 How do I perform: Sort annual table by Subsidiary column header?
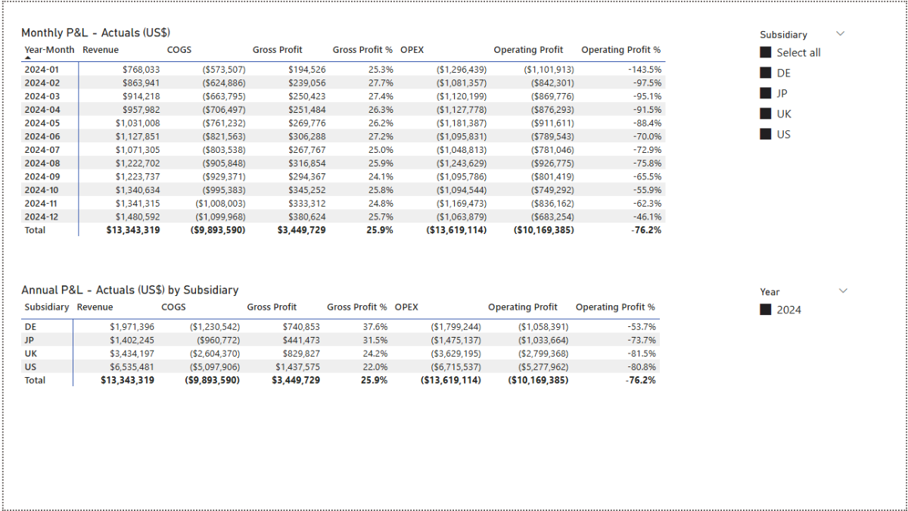(x=46, y=307)
